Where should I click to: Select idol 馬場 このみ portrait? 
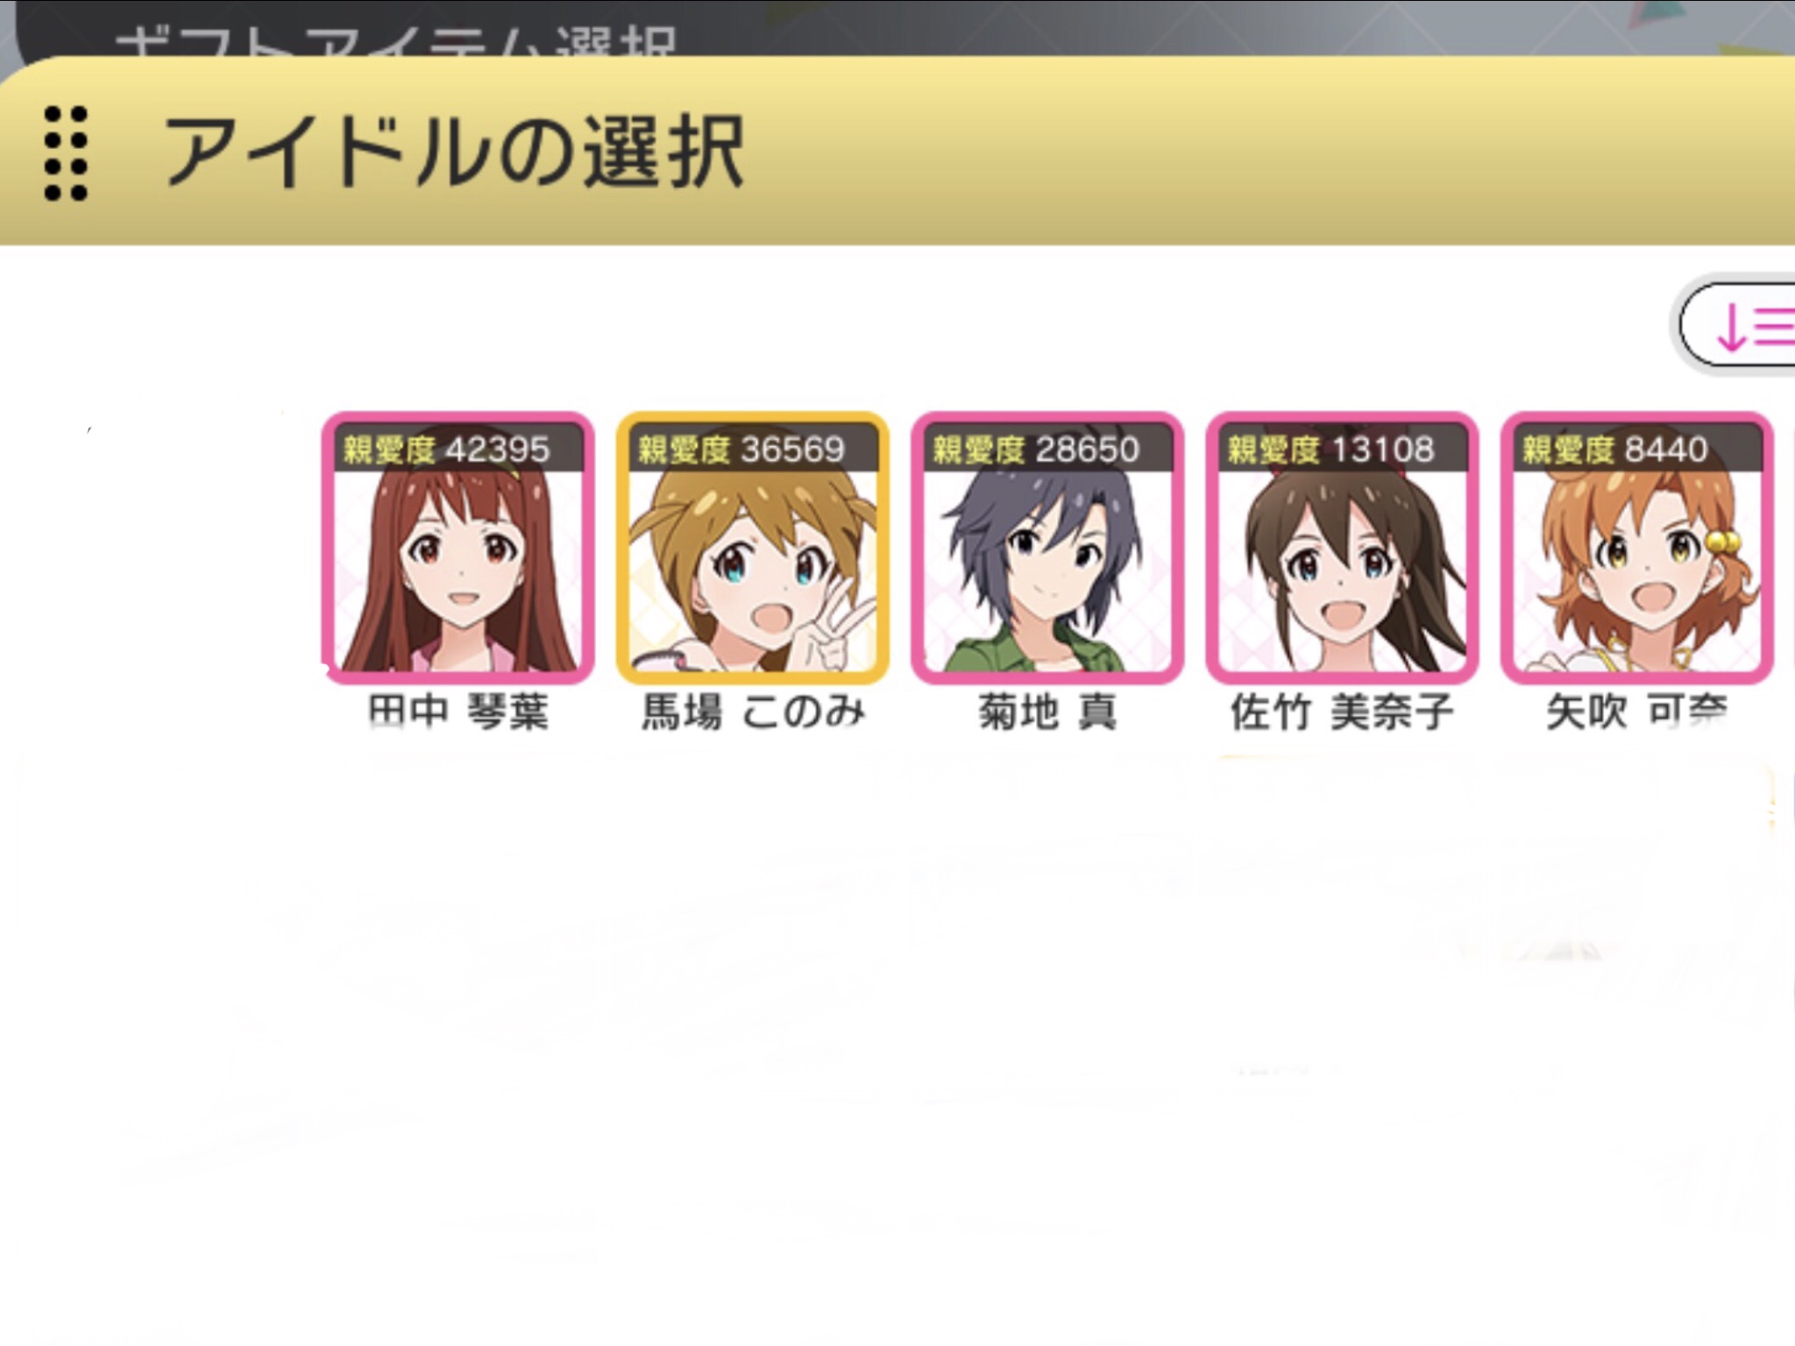click(x=753, y=548)
